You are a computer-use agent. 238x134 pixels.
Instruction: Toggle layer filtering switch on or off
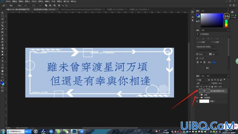[224, 80]
